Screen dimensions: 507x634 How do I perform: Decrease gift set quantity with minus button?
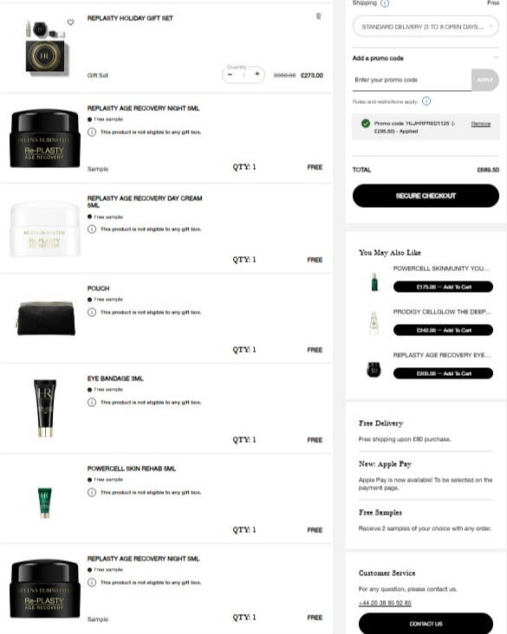(230, 74)
